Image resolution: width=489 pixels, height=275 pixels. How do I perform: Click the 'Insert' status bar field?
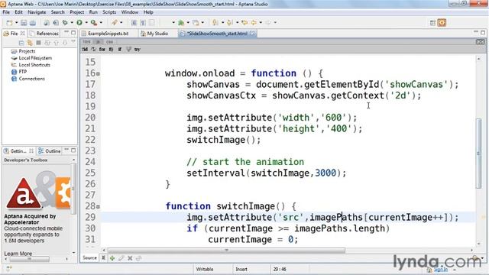(x=241, y=269)
